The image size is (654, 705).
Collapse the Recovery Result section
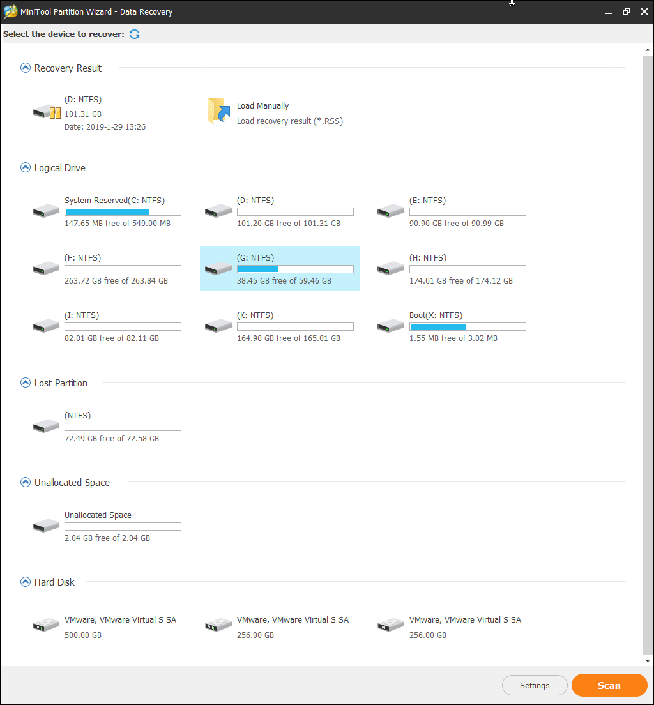click(x=26, y=68)
